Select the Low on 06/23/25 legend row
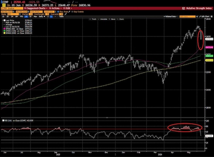Screen dimensions: 214x157 pyautogui.click(x=18, y=26)
